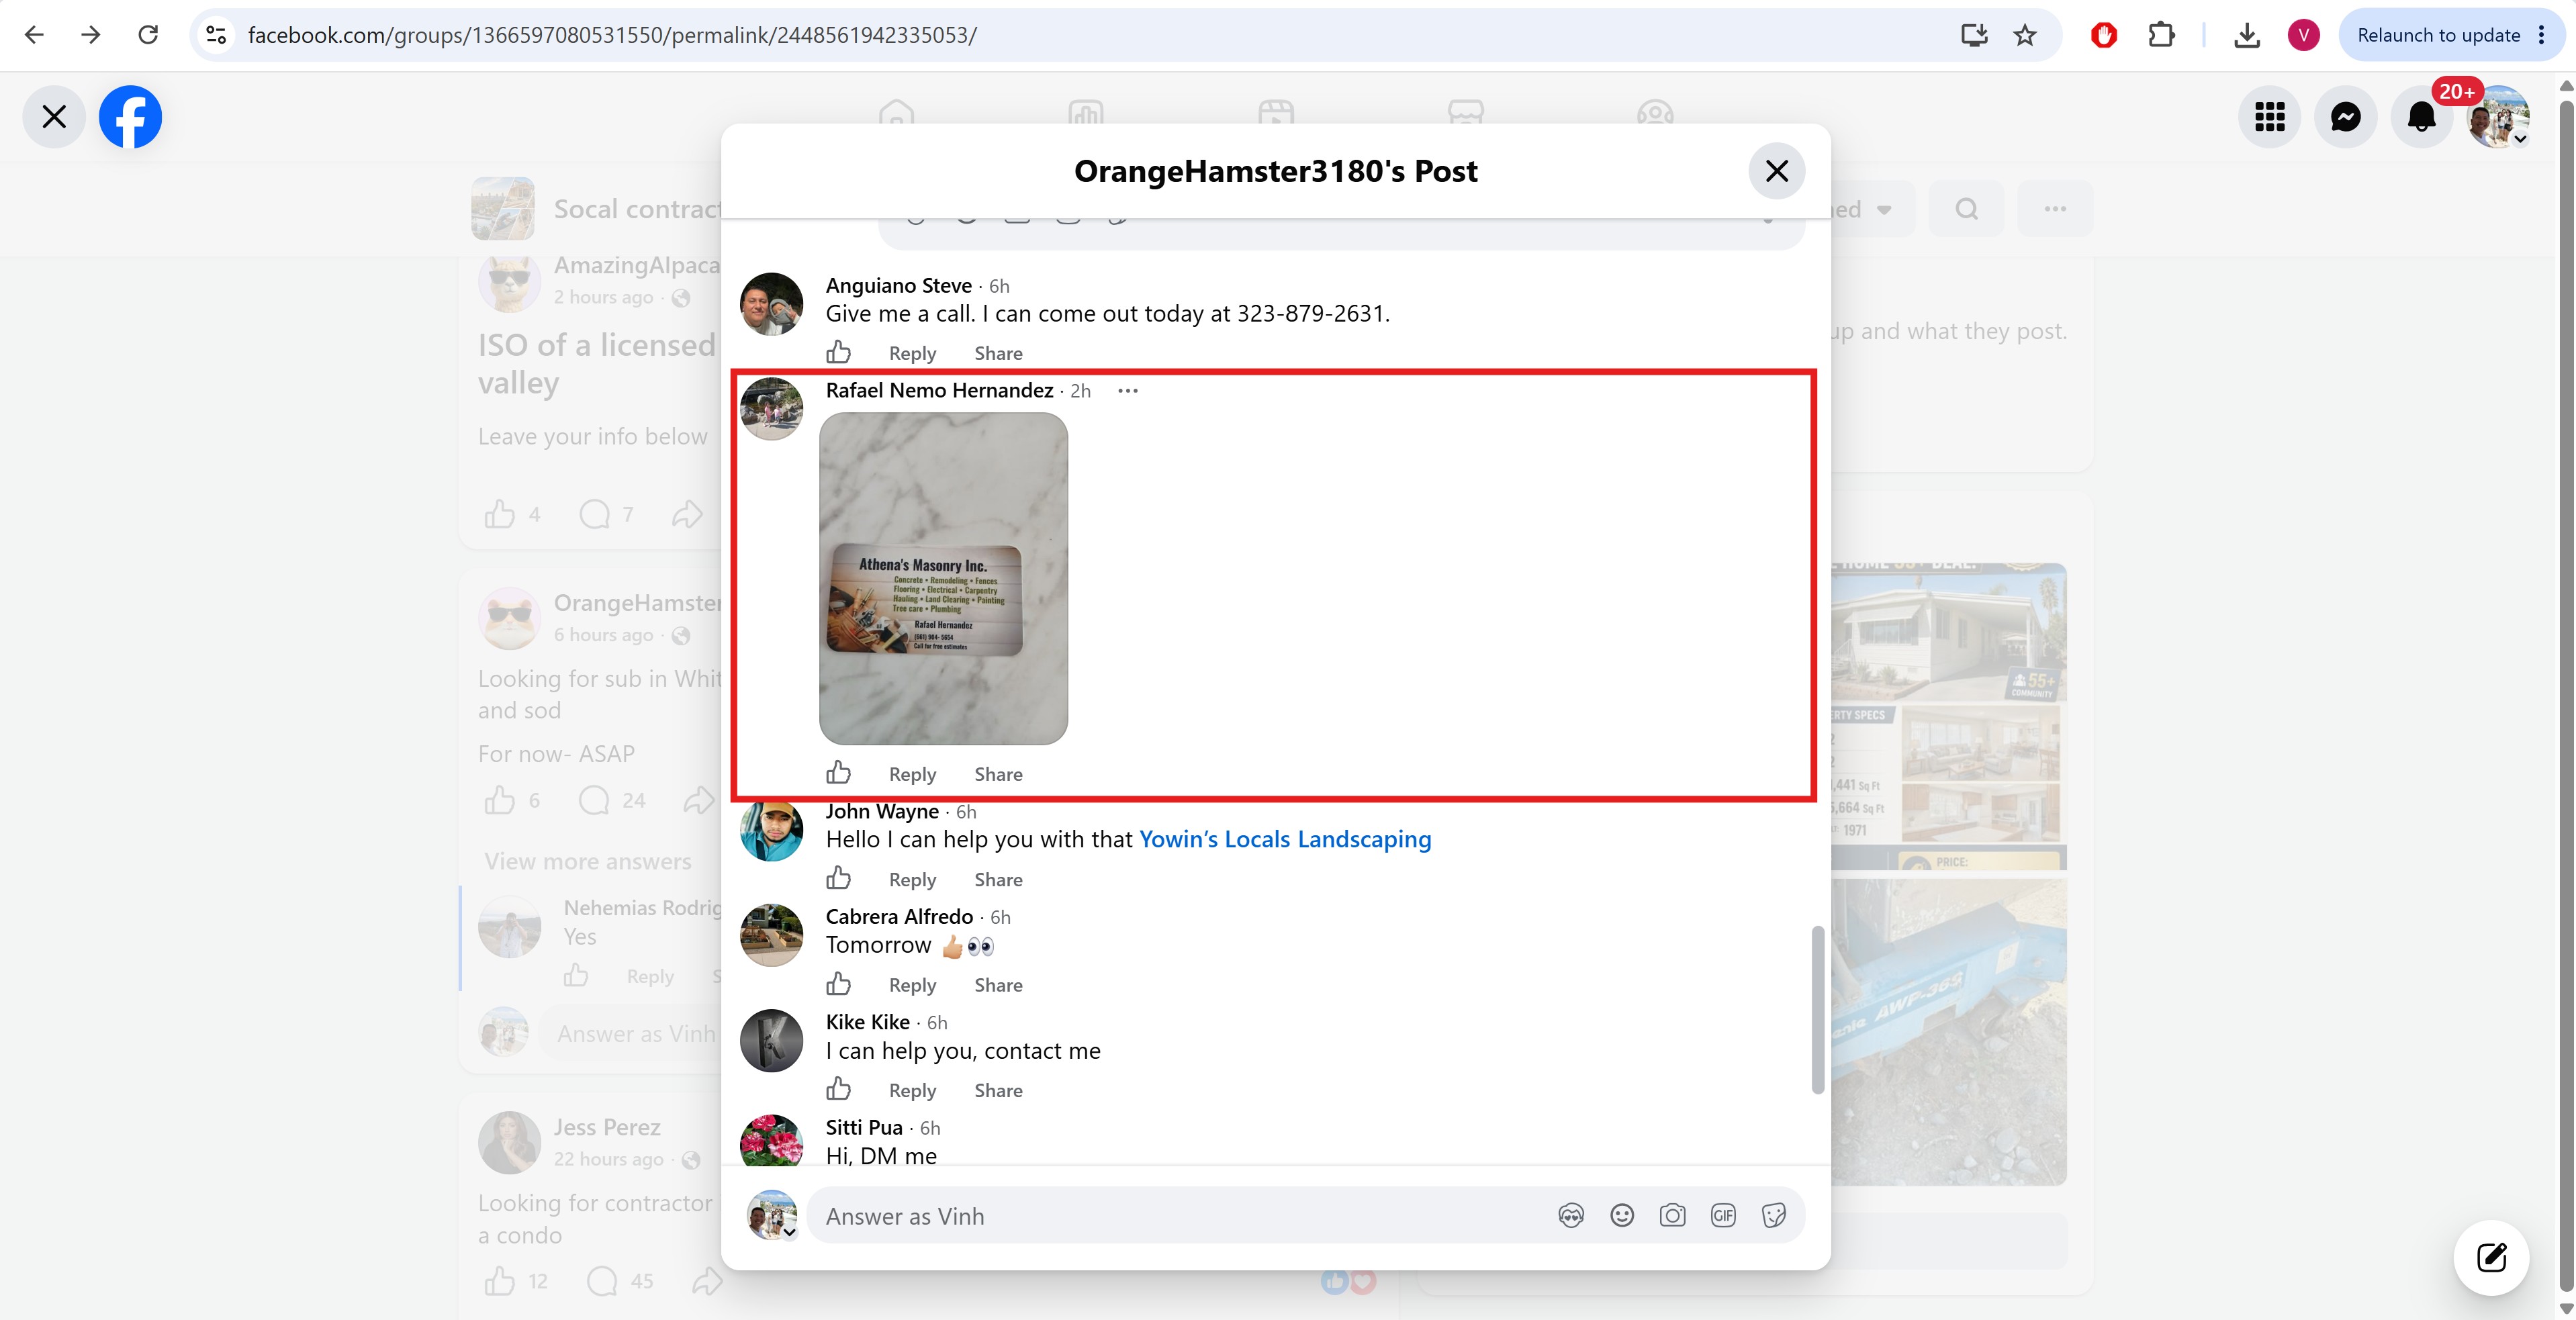Open site information icon in address bar
Image resolution: width=2576 pixels, height=1320 pixels.
click(x=216, y=35)
